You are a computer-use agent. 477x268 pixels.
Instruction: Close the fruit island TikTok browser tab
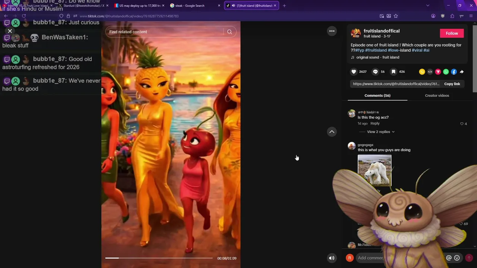click(275, 6)
